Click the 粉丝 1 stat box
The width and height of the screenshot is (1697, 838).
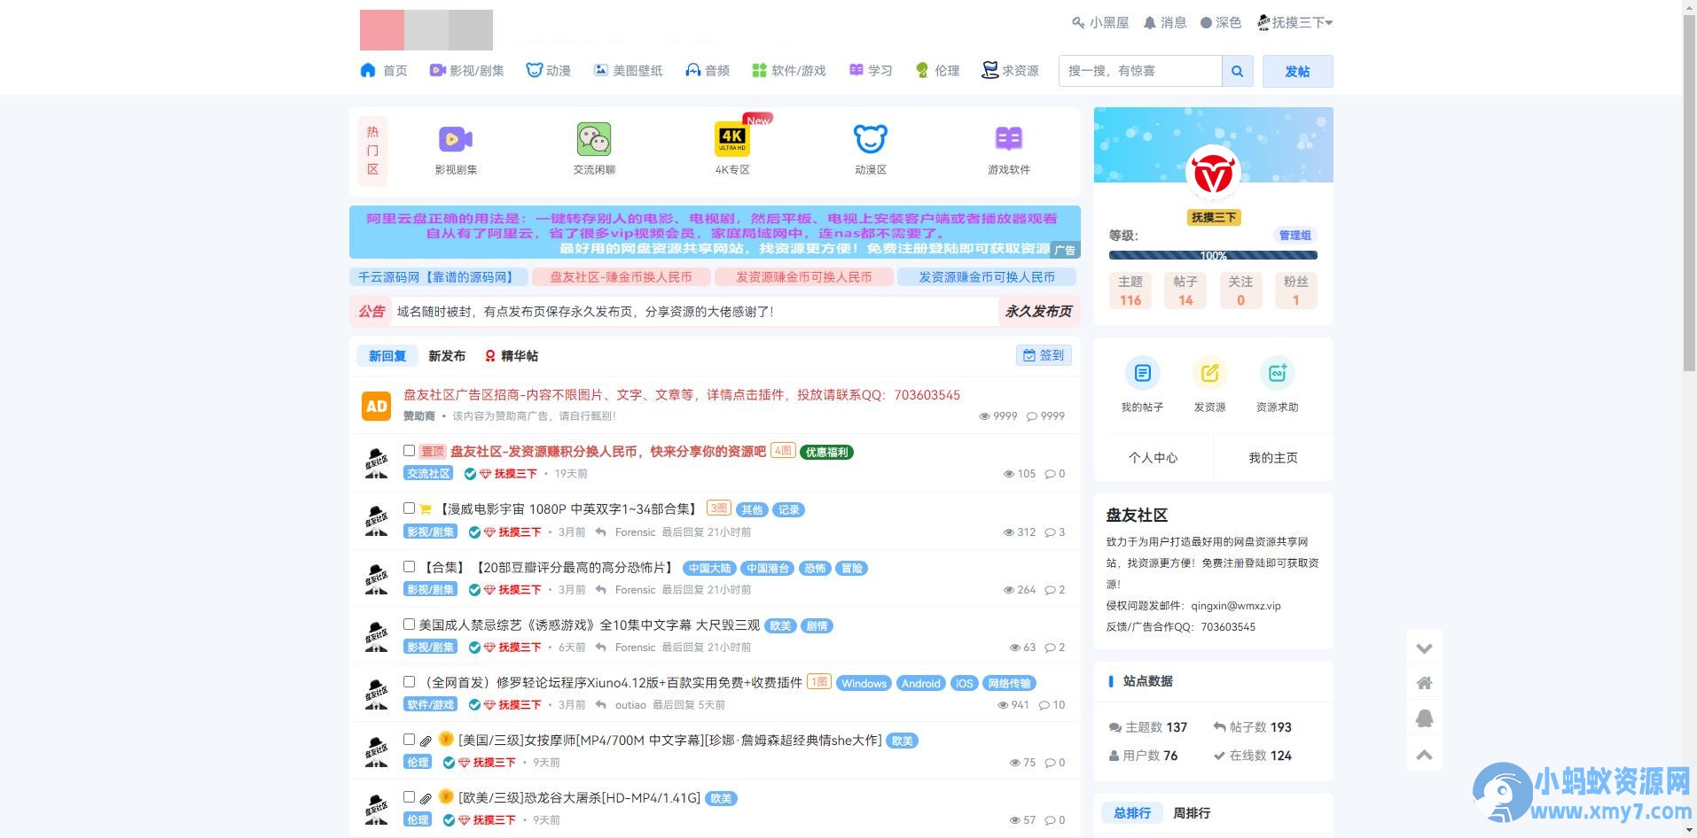pos(1295,291)
